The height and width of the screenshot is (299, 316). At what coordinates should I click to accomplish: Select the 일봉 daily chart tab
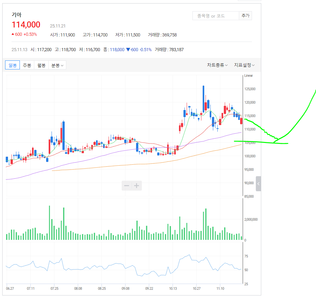pos(12,65)
